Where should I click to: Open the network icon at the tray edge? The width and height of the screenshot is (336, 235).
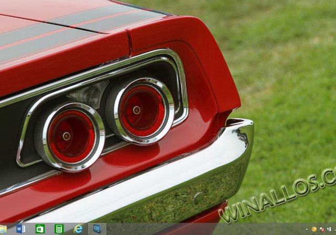[334, 229]
